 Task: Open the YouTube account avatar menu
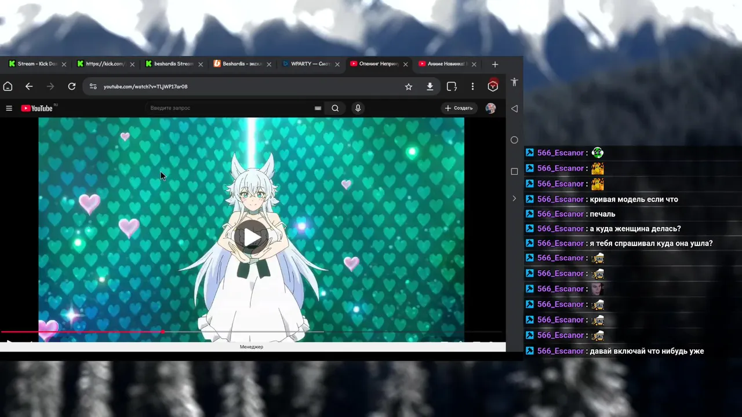tap(490, 108)
